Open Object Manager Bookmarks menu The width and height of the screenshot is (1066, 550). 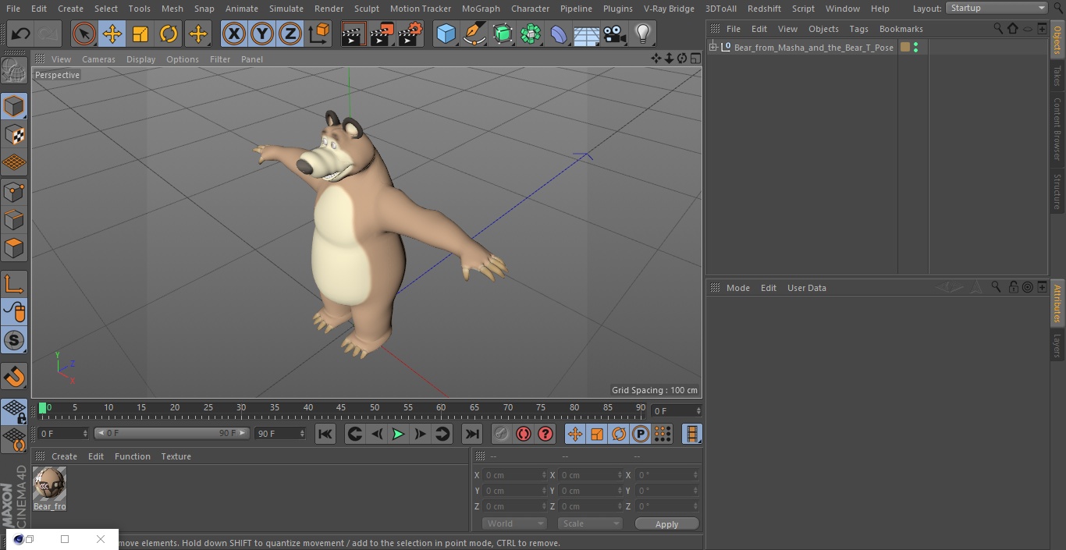[x=901, y=29]
